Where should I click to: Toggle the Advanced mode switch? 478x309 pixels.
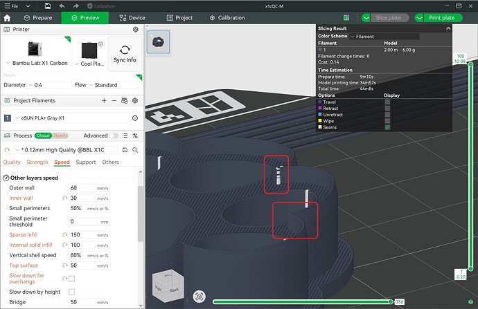click(114, 135)
